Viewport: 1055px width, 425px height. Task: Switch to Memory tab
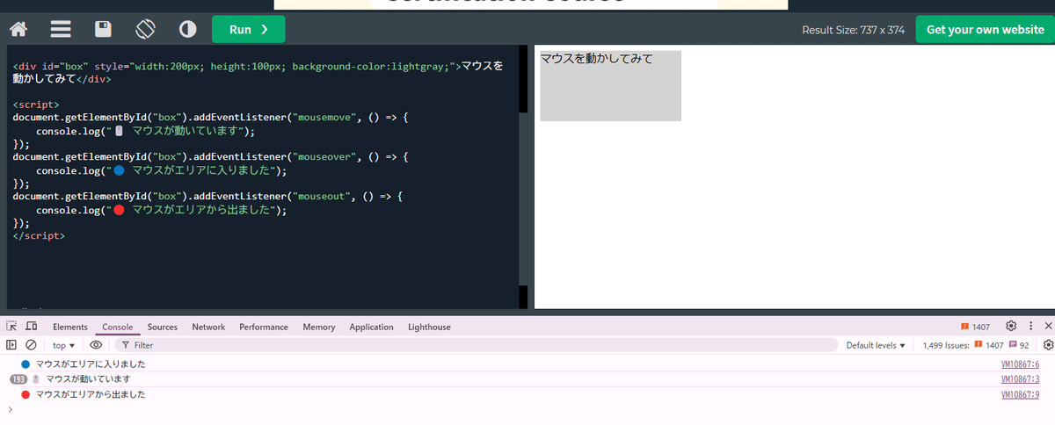tap(319, 327)
